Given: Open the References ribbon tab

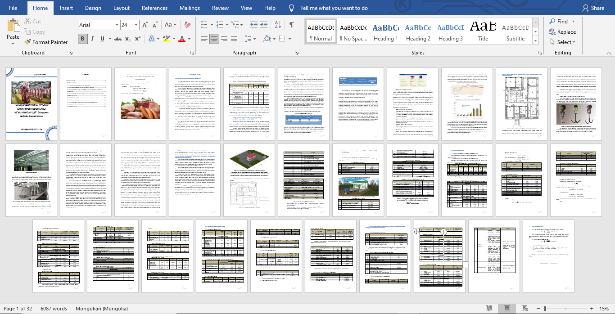Looking at the screenshot, I should click(x=154, y=8).
